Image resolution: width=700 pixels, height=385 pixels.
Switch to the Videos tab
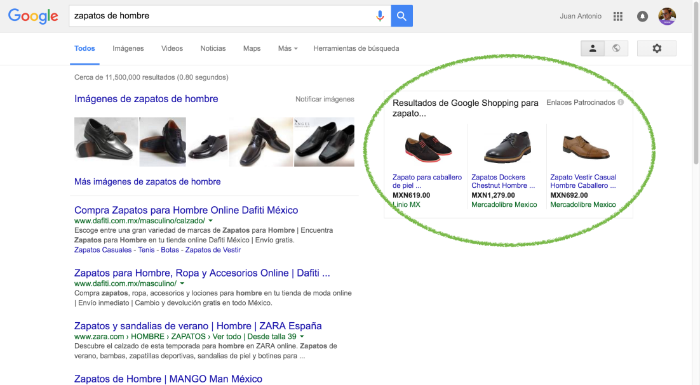[172, 49]
